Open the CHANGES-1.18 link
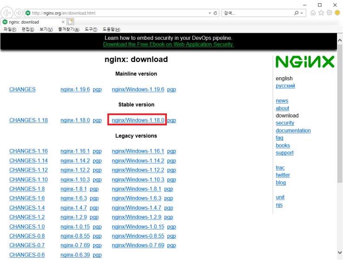Screen dimensions: 343x260 point(28,120)
